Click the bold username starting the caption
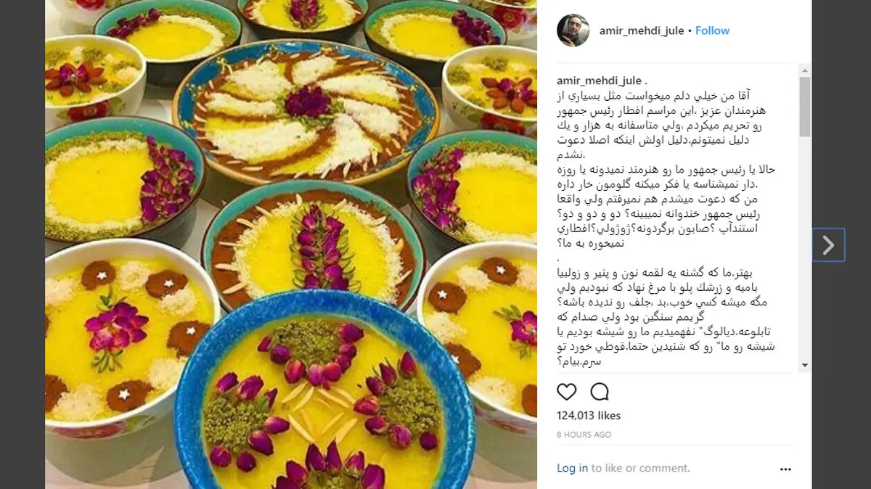This screenshot has height=489, width=871. (599, 81)
